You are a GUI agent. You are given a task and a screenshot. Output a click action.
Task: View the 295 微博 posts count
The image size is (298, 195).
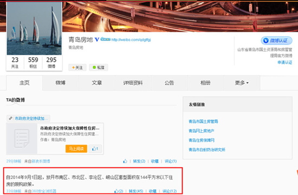point(51,62)
